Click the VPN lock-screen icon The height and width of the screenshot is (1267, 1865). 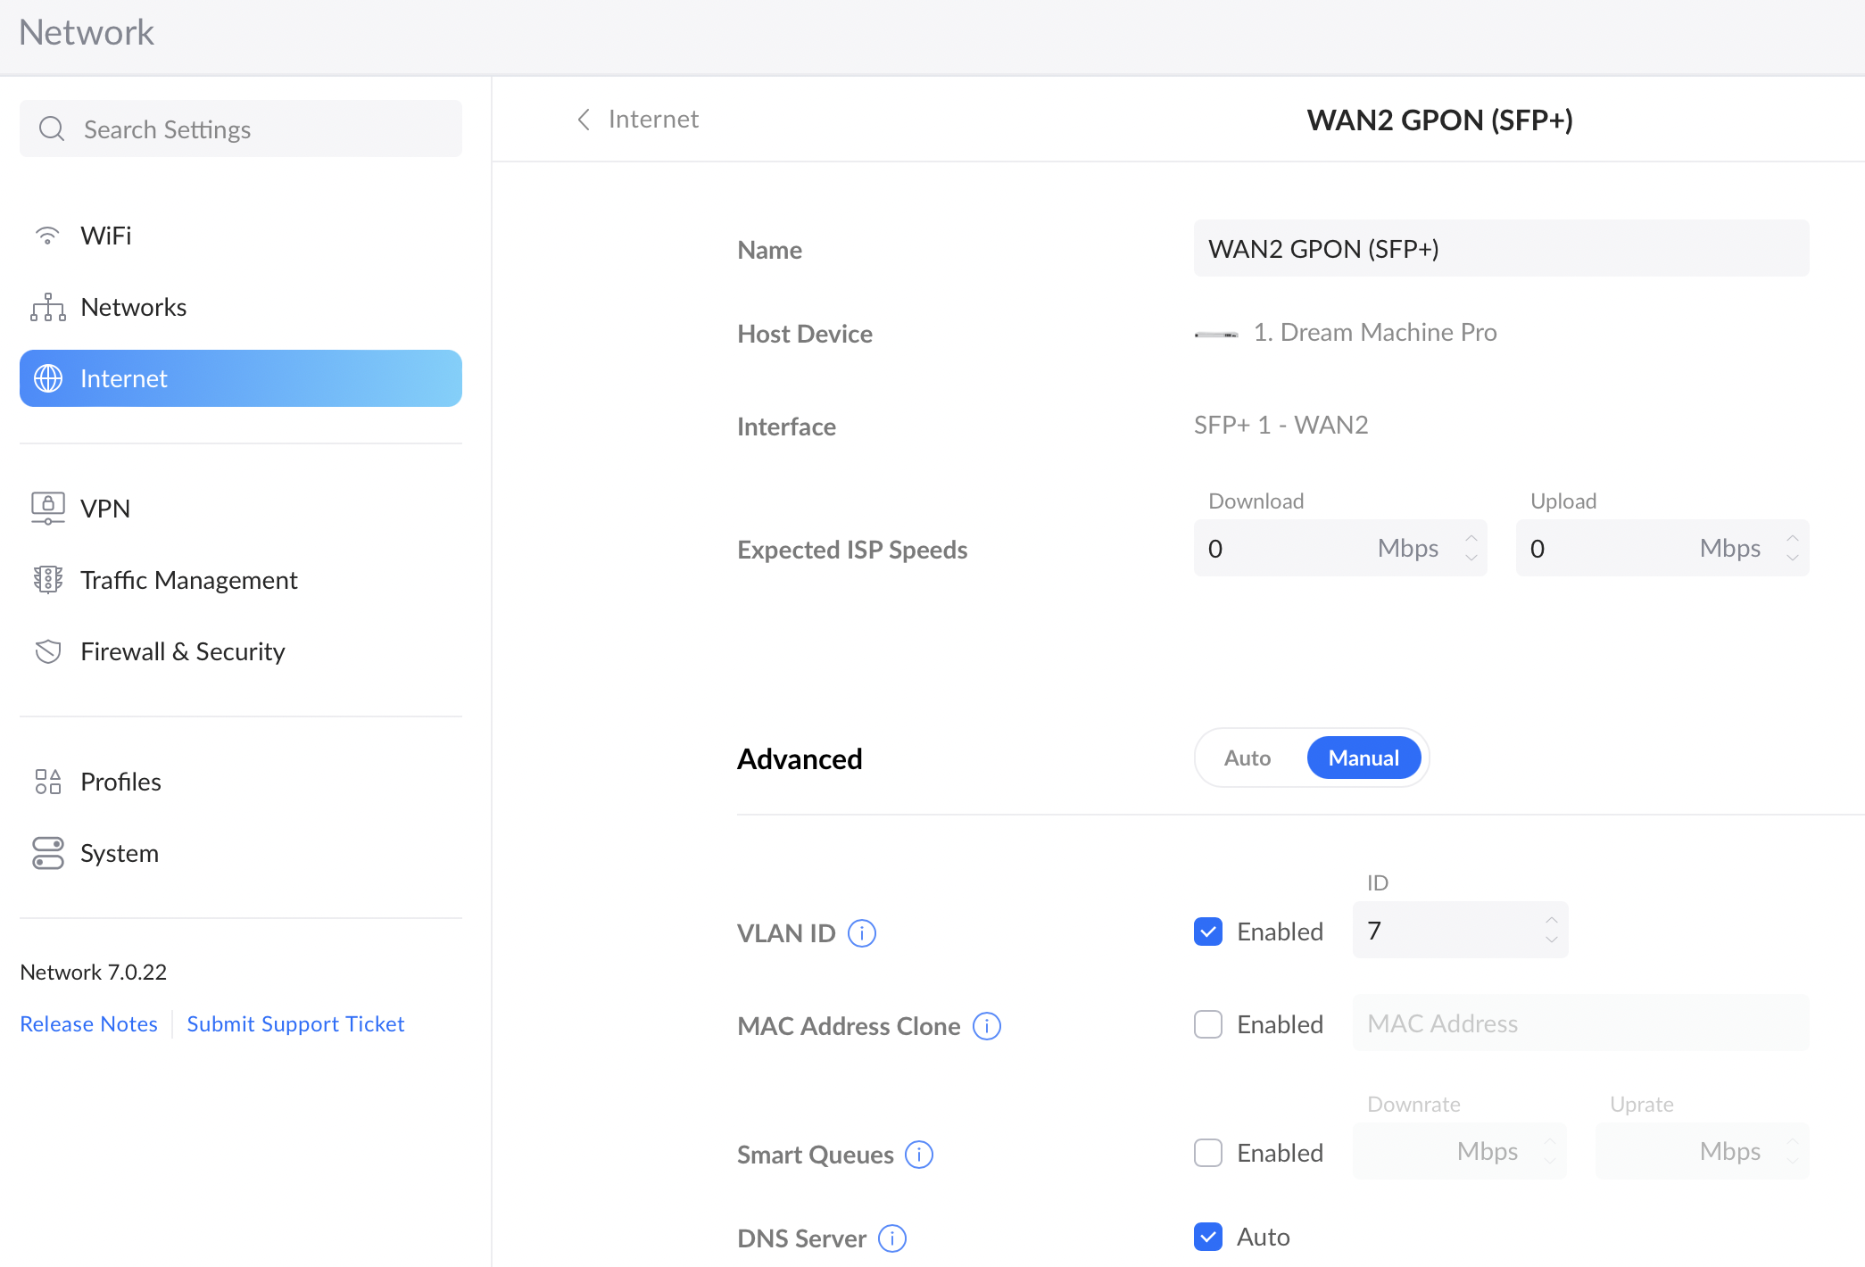click(47, 509)
